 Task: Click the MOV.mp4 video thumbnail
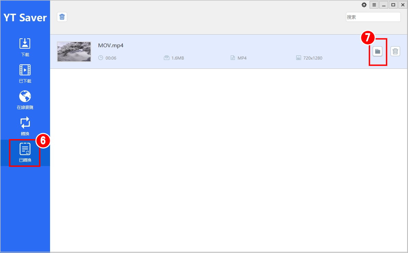74,51
